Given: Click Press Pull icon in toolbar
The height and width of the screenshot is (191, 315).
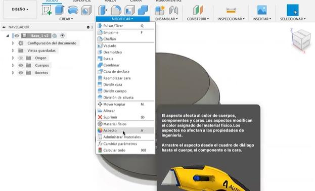Looking at the screenshot, I should (x=103, y=10).
